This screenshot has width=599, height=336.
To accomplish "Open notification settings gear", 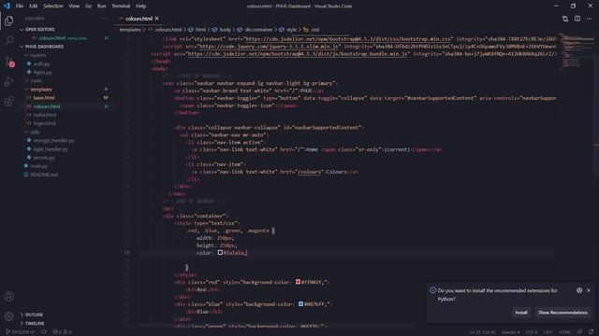I will click(x=579, y=290).
